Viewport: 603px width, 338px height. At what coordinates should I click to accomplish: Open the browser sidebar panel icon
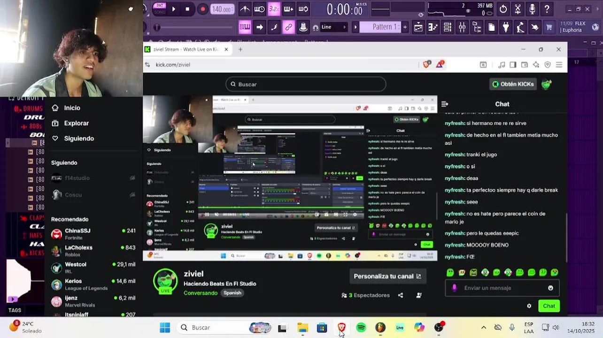click(x=513, y=65)
